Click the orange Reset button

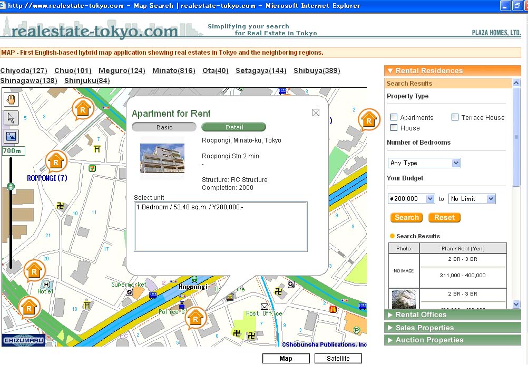tap(444, 217)
